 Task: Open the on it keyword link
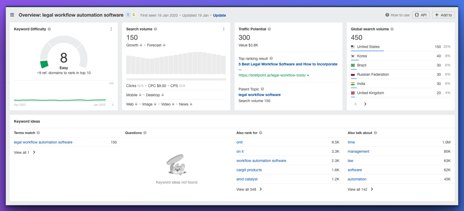pyautogui.click(x=240, y=152)
